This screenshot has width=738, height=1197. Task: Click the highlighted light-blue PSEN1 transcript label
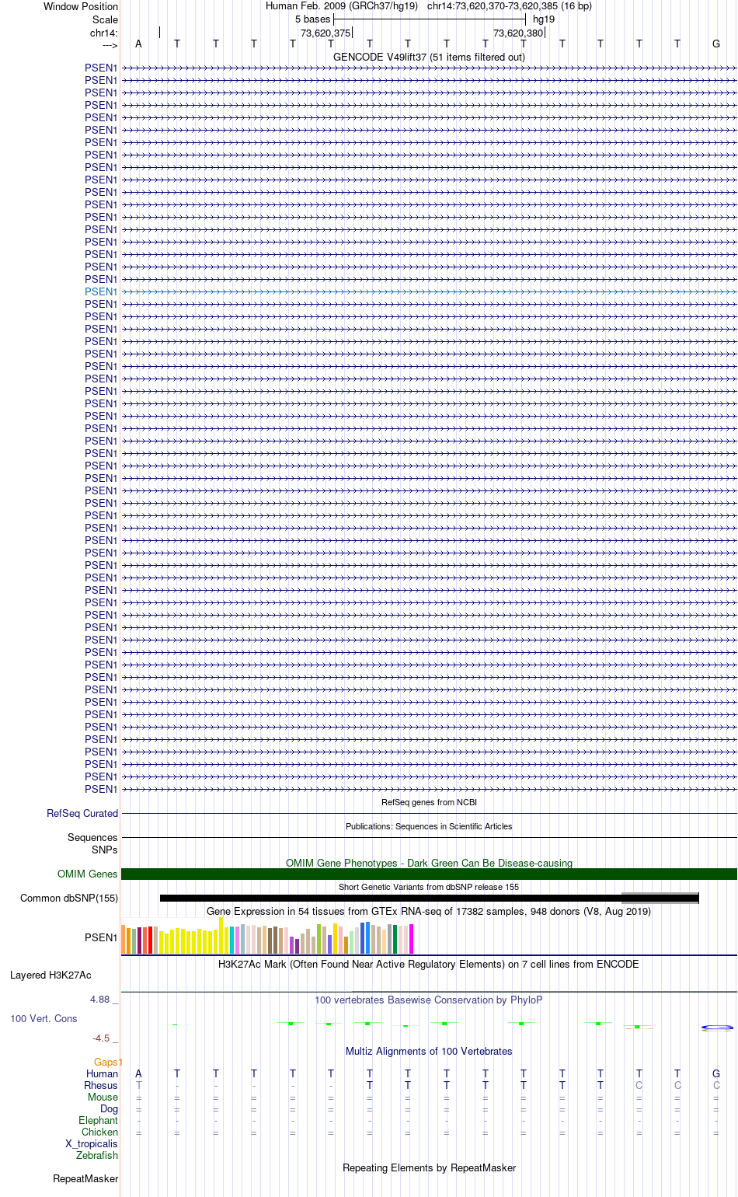pos(101,291)
